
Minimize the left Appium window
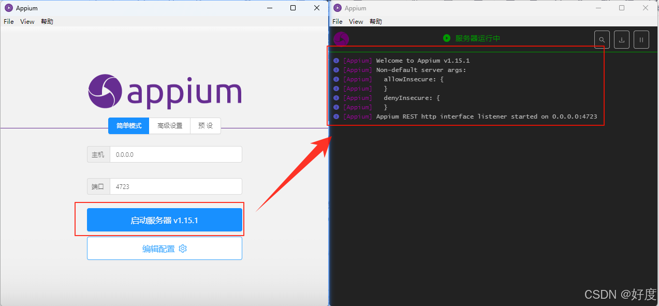[x=269, y=8]
